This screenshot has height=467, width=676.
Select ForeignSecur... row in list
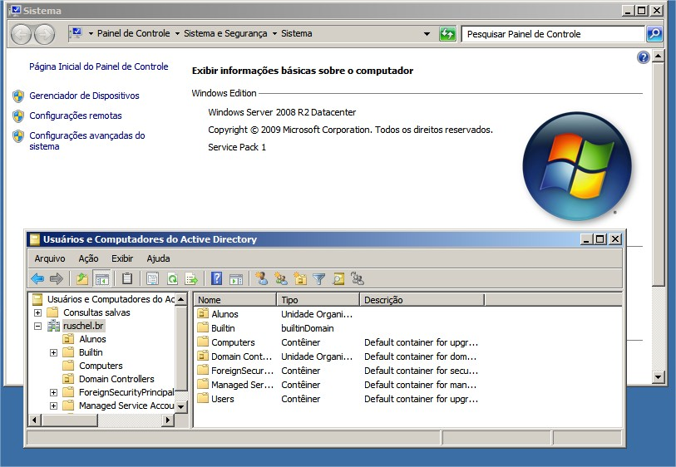[x=407, y=371]
